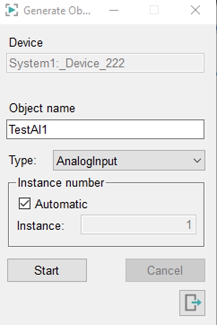
Task: Click the Type: label
Action: [22, 160]
